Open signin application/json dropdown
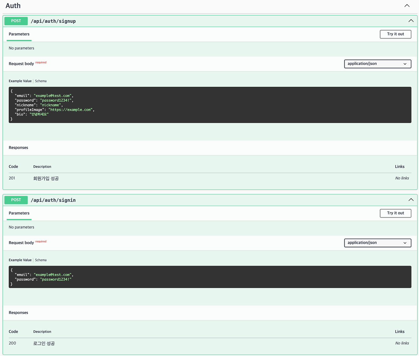 pos(377,243)
